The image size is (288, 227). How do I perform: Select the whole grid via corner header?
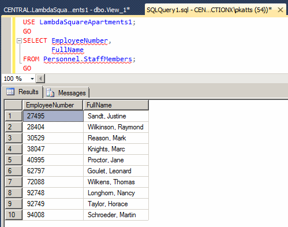point(13,105)
